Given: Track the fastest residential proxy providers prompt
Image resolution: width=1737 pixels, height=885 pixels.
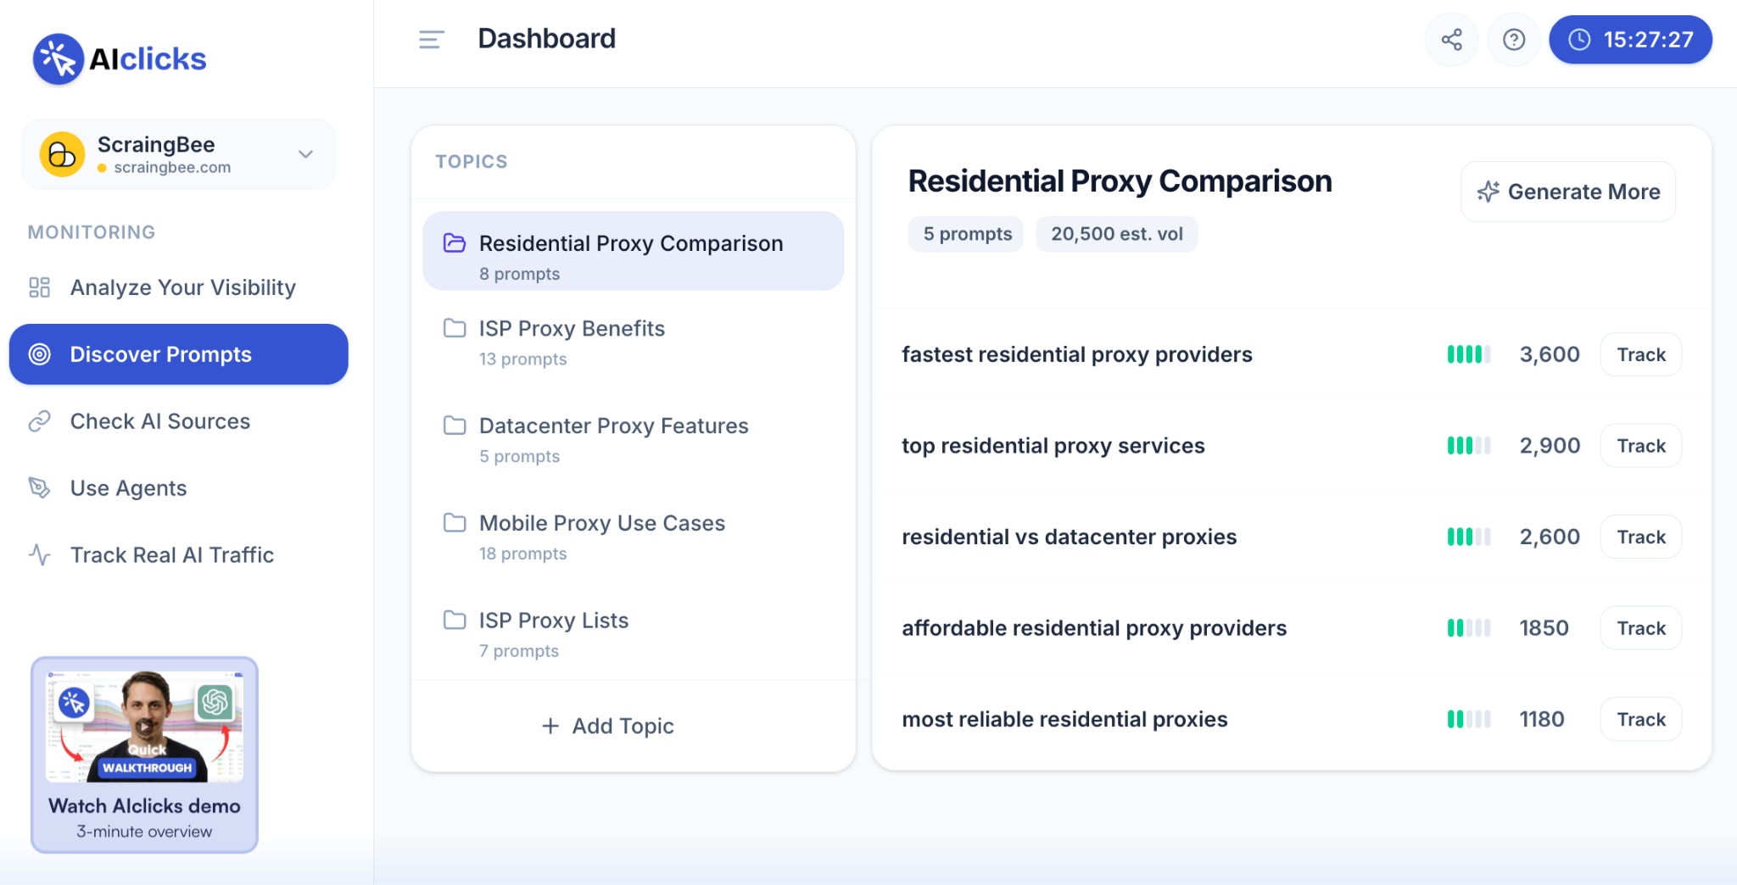Looking at the screenshot, I should [x=1640, y=355].
